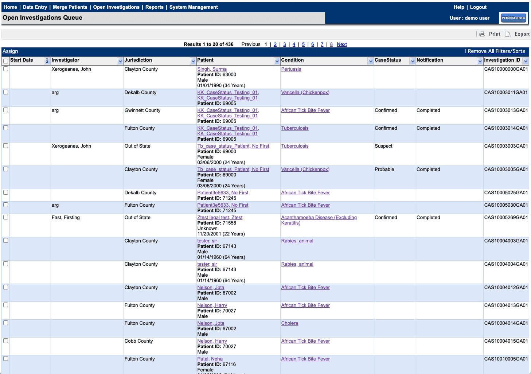Check row with investigation CAS10003013GA01
This screenshot has height=374, width=531.
point(5,110)
